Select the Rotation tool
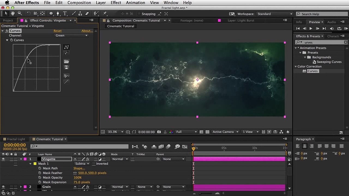349x196 pixels. click(29, 13)
